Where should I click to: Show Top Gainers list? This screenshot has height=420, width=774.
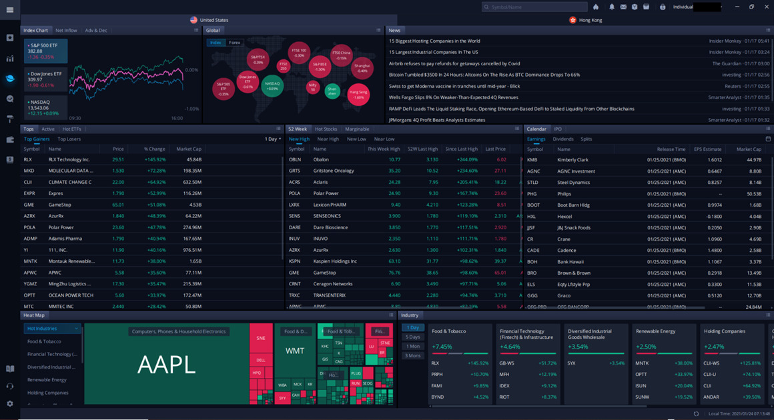click(37, 139)
